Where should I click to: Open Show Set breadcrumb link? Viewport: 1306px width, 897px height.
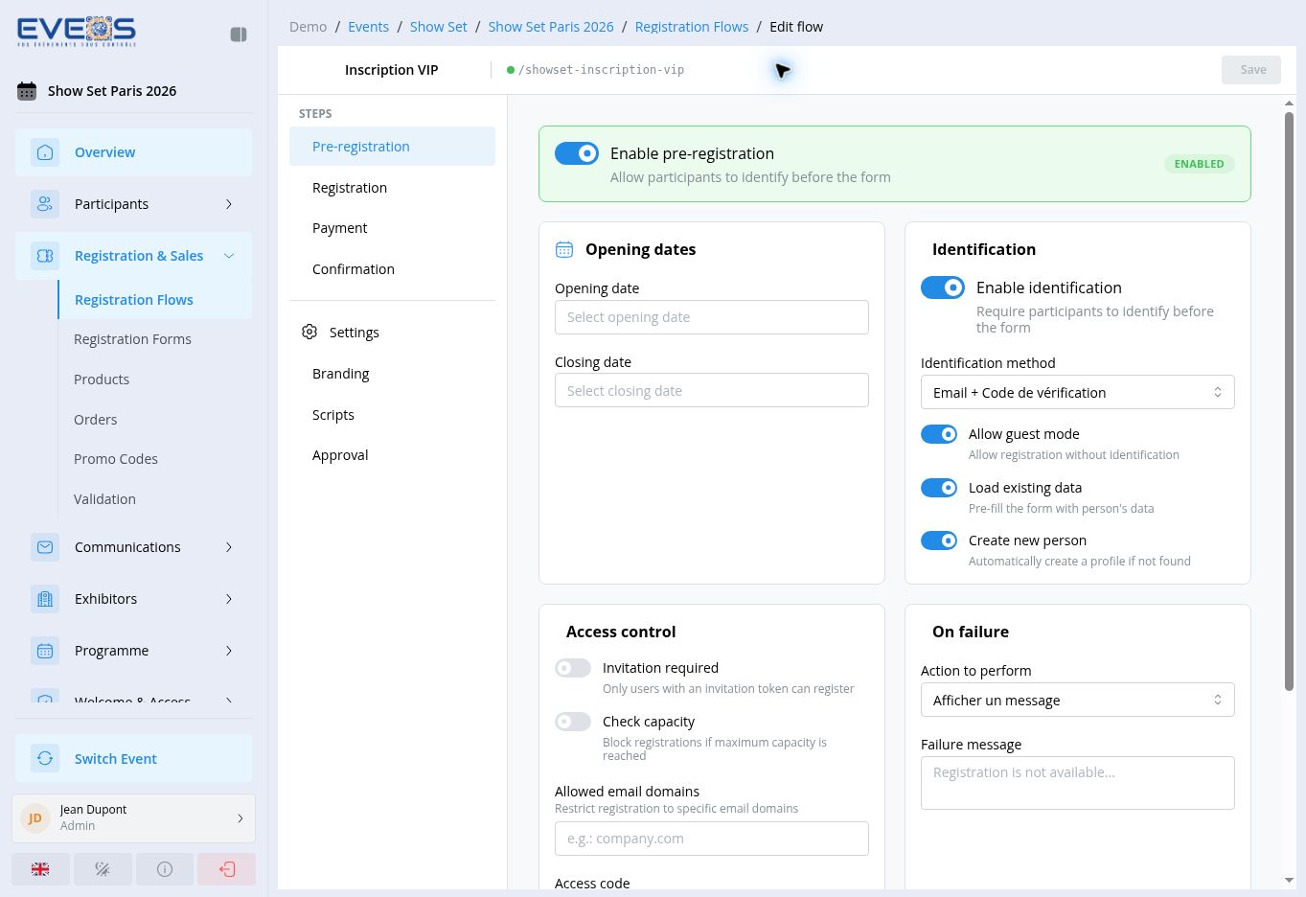(x=439, y=27)
